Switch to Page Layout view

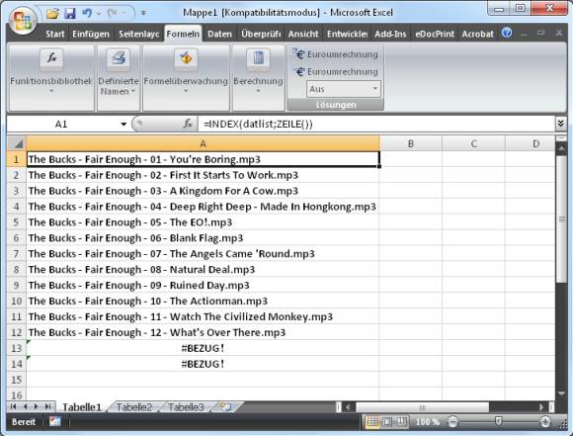(x=386, y=422)
